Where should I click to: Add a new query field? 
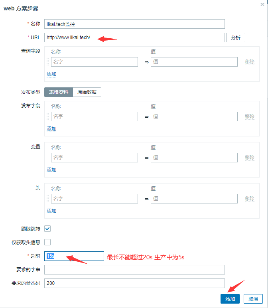[51, 74]
